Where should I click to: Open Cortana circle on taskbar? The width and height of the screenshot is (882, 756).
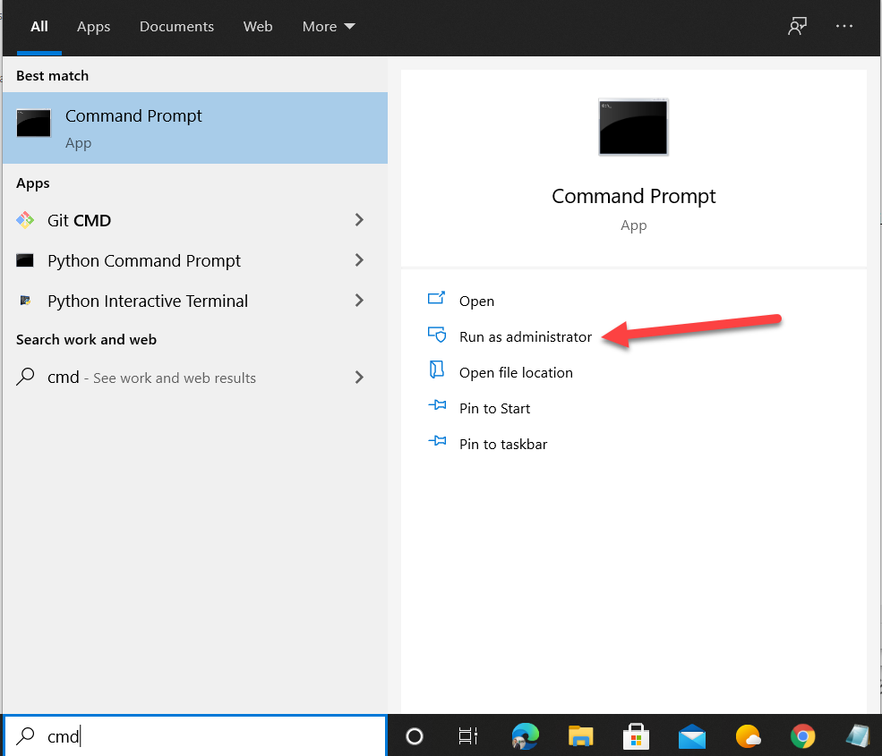tap(415, 735)
